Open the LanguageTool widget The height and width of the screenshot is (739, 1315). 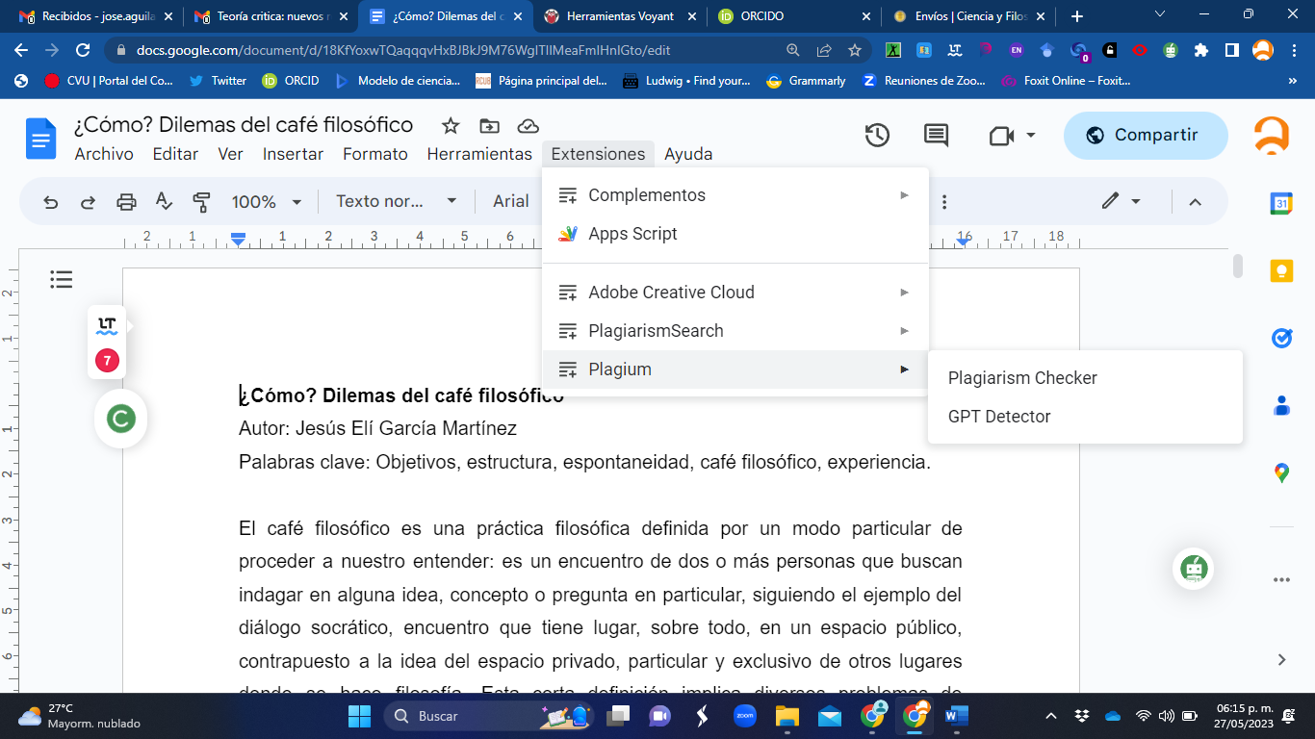point(107,325)
